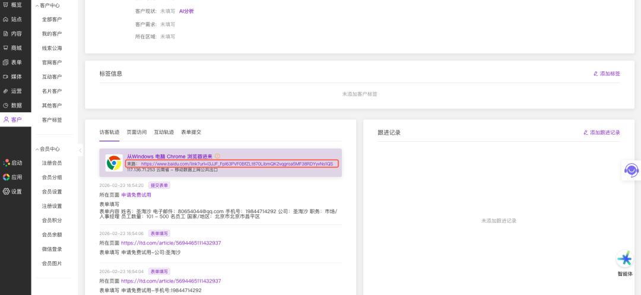Switch to the 表单提交 tab
Image resolution: width=641 pixels, height=295 pixels.
191,132
